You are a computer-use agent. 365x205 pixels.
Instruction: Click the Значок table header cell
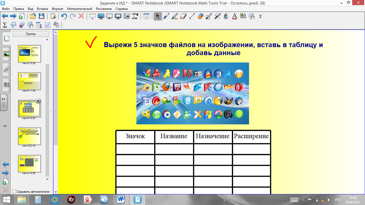[x=135, y=137]
